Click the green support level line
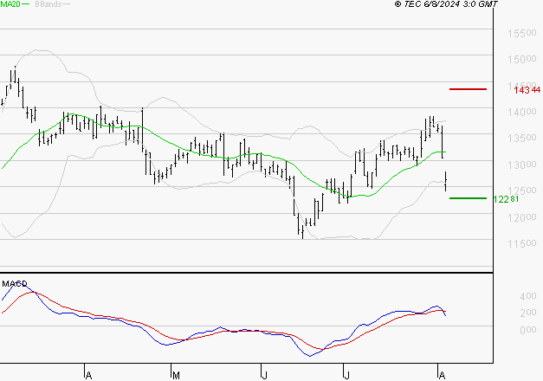The image size is (543, 381). [468, 198]
